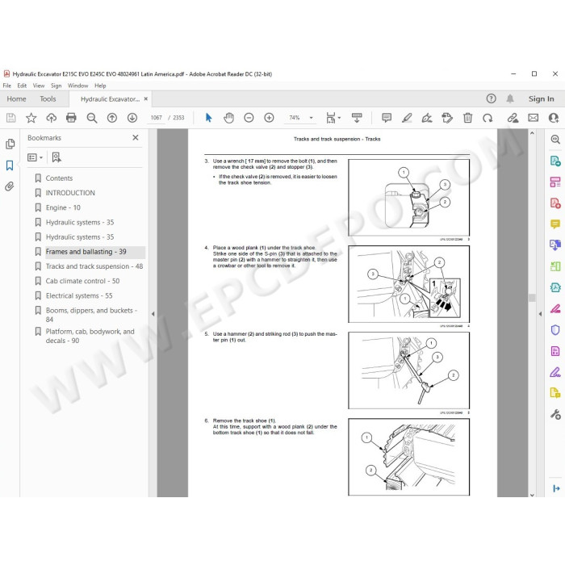
Task: Print the document with printer icon
Action: (x=71, y=118)
